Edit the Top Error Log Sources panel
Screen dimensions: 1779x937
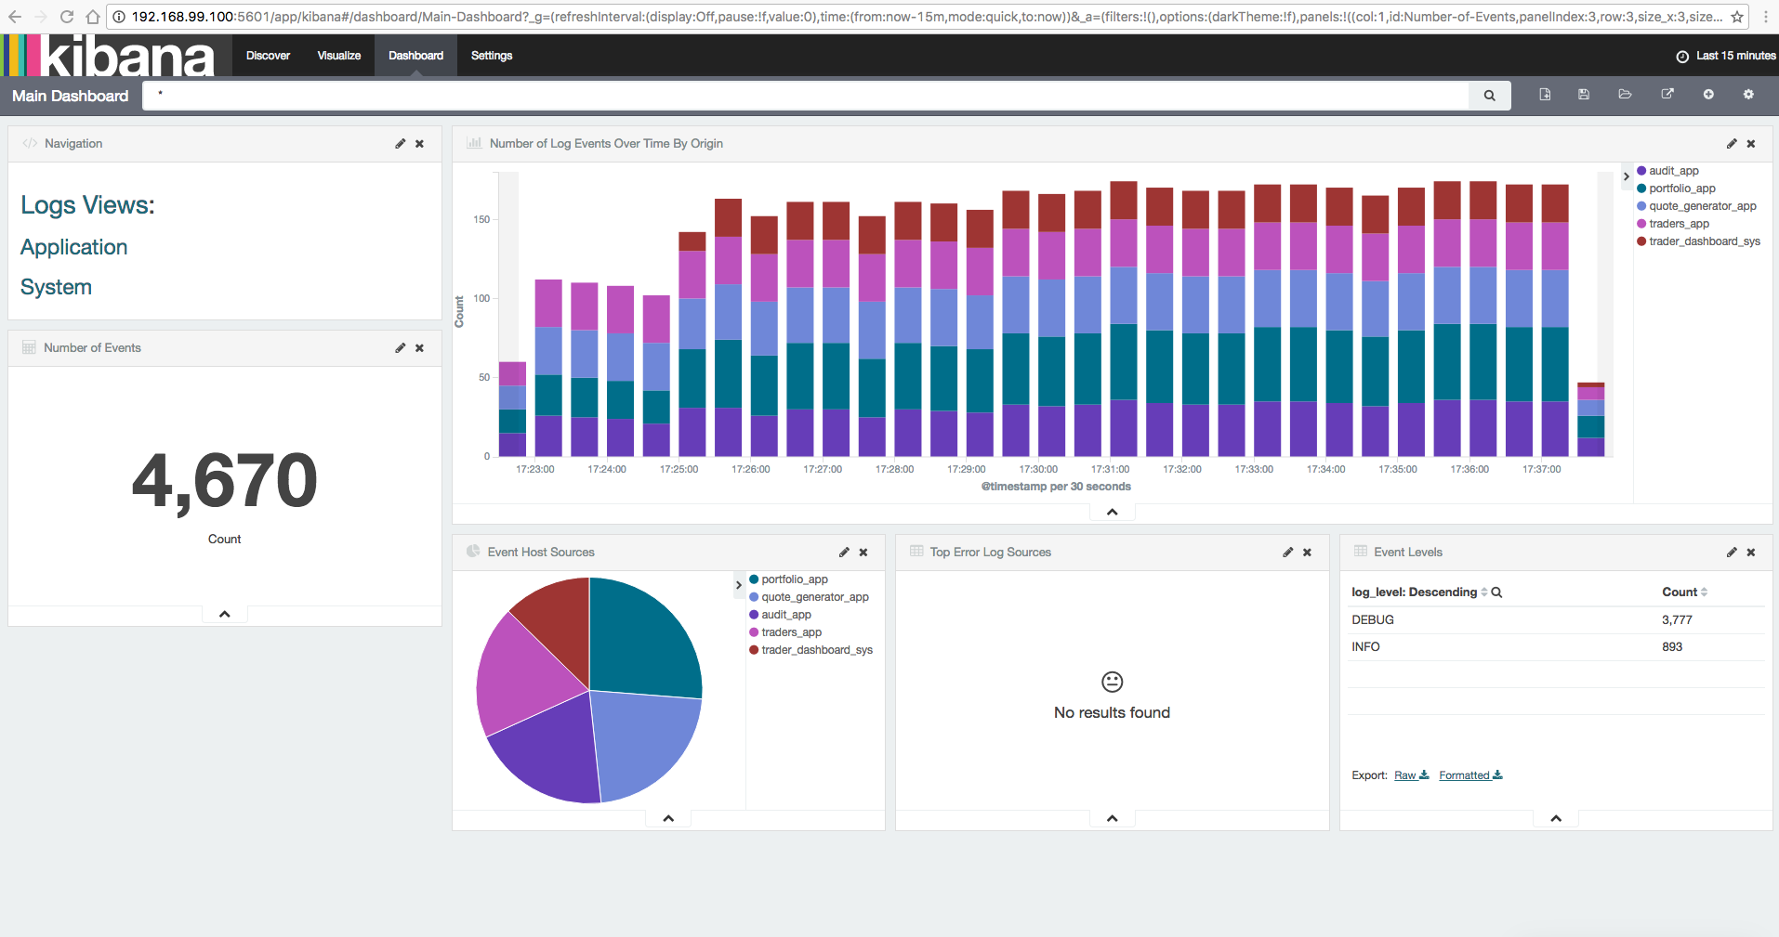(1287, 553)
